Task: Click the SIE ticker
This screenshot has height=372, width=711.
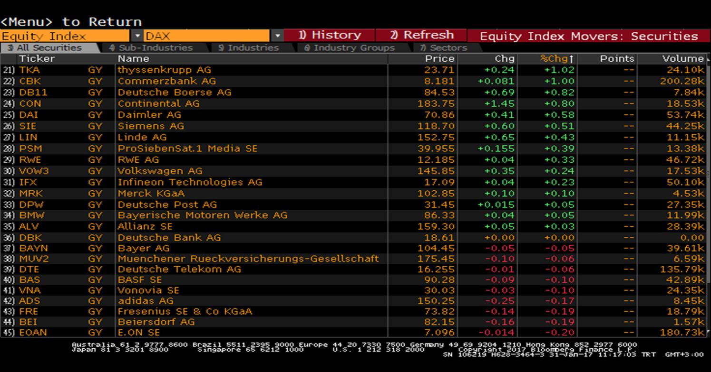Action: click(28, 126)
